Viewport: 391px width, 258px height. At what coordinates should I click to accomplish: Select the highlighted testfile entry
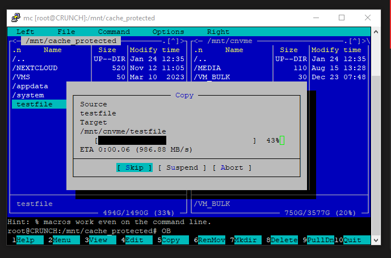[x=39, y=105]
